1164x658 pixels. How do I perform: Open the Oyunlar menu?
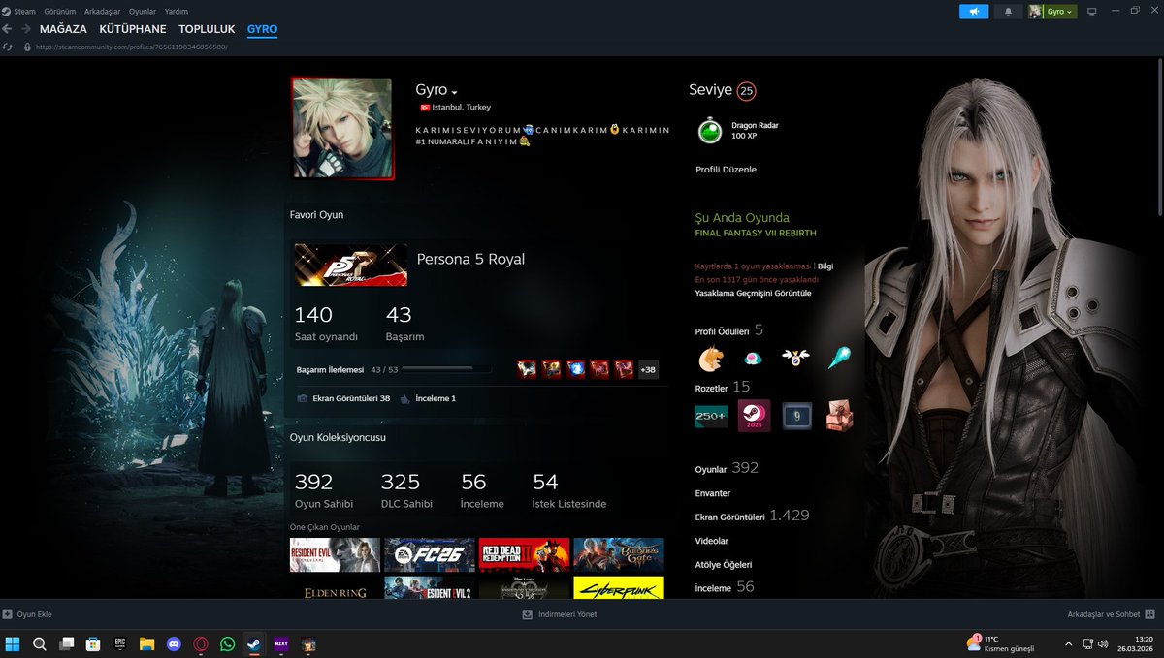coord(143,11)
